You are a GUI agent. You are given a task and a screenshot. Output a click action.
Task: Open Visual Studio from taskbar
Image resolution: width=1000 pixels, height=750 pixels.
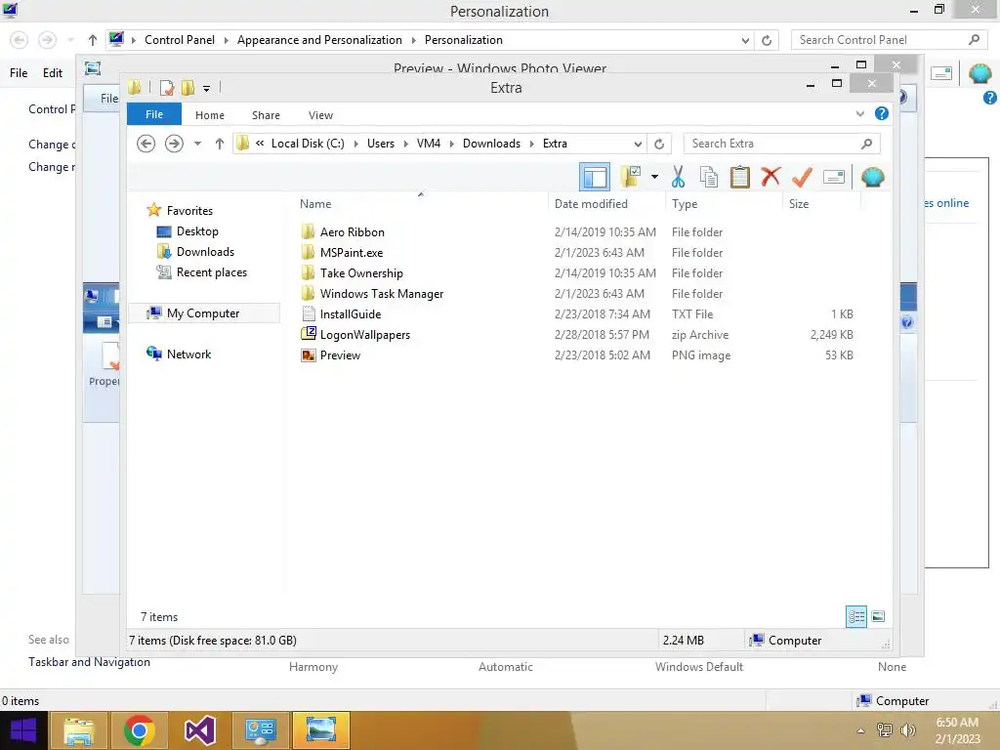click(x=199, y=730)
